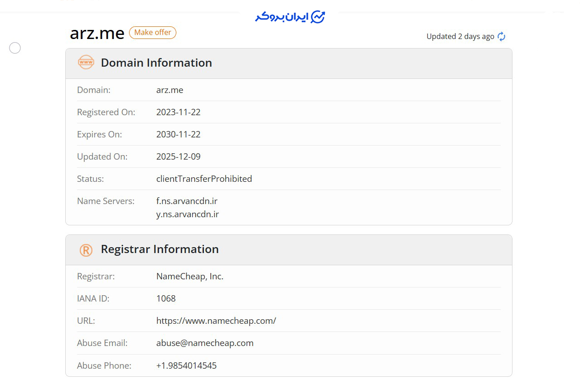Click the Abuse Email: label
This screenshot has height=385, width=580.
pos(102,343)
